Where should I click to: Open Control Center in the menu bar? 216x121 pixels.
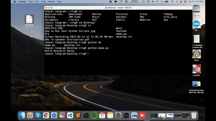(181, 2)
